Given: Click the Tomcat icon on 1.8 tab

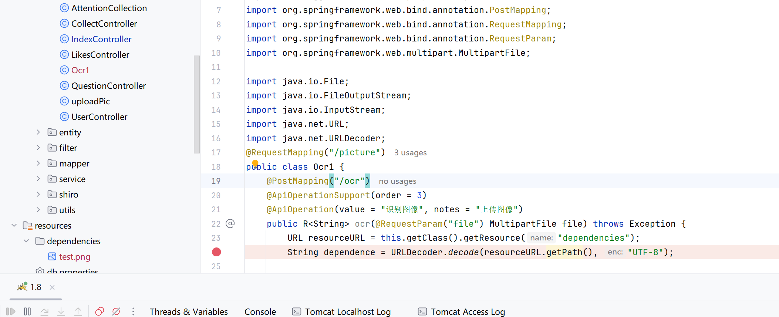Looking at the screenshot, I should pos(22,287).
